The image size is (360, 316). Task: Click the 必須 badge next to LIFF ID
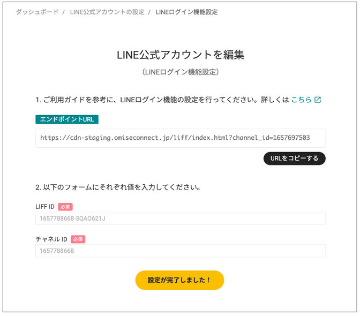click(x=65, y=207)
